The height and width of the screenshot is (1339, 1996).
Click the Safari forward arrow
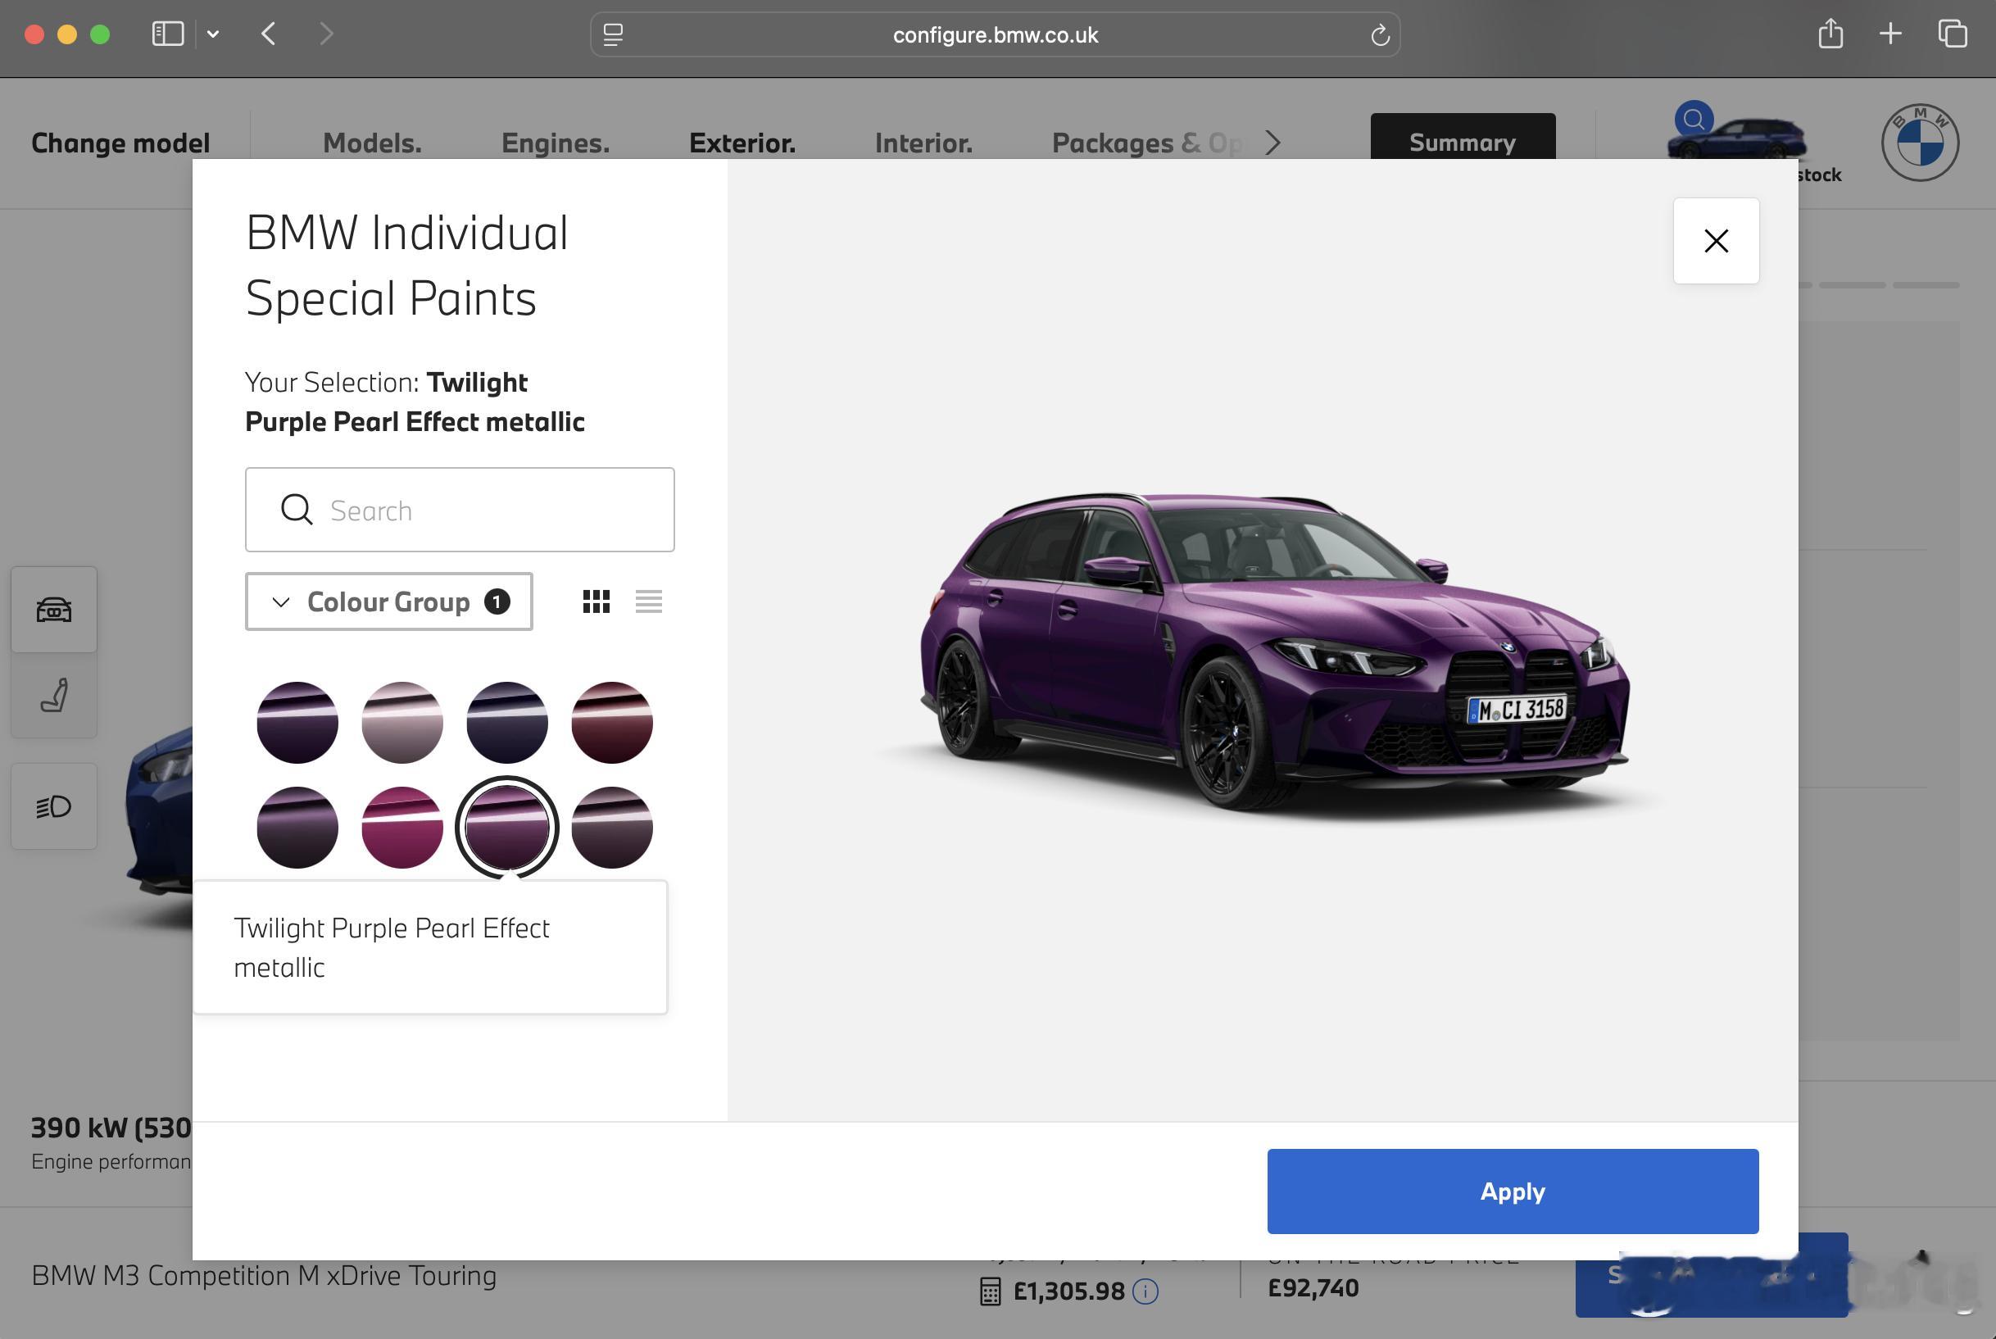(x=325, y=34)
